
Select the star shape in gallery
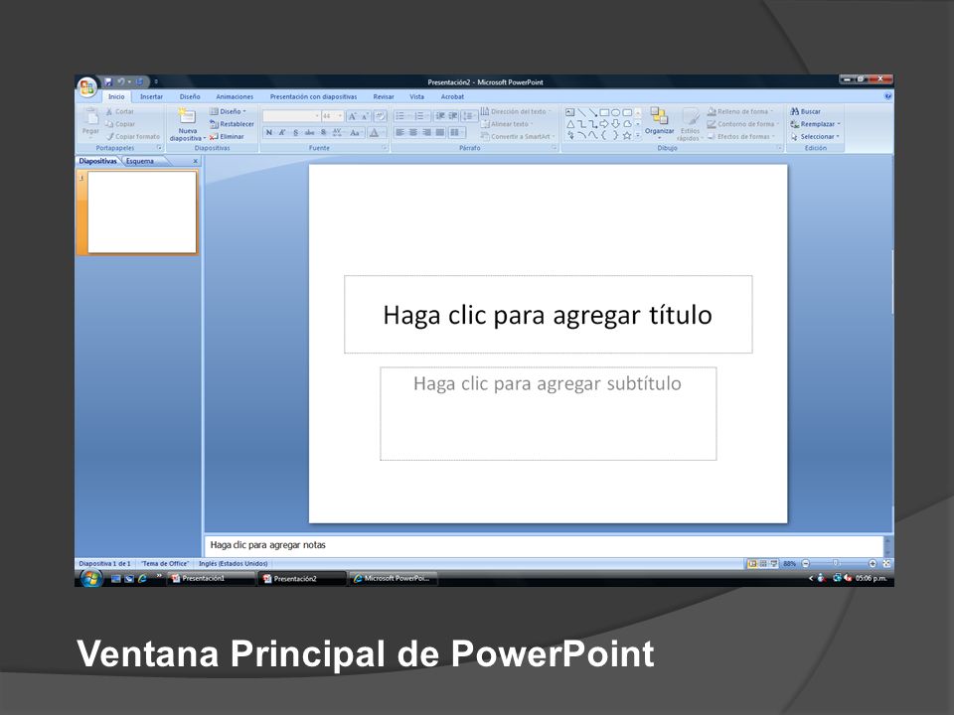[627, 136]
